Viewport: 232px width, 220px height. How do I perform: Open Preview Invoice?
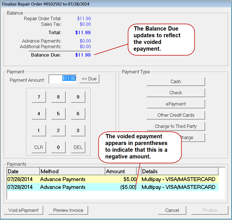click(68, 210)
